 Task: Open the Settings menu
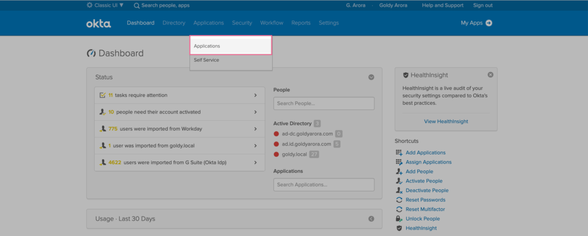pyautogui.click(x=329, y=23)
